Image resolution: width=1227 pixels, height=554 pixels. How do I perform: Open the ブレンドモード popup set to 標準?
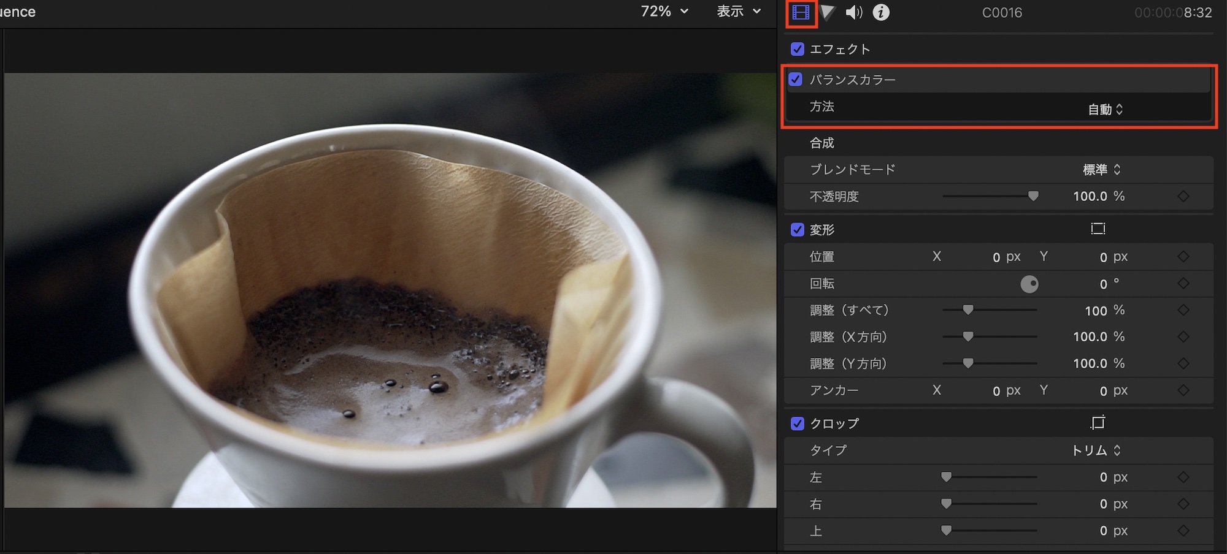1101,170
